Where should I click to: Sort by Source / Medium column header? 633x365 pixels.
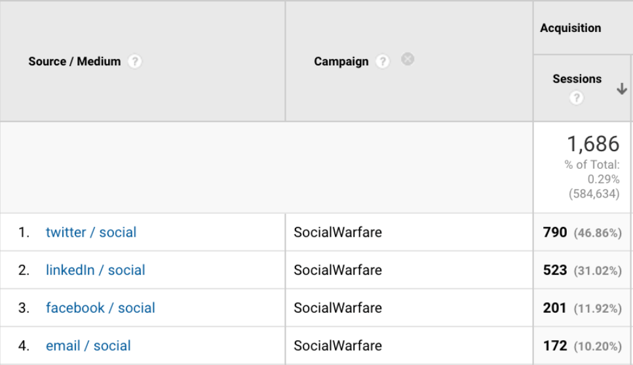point(75,61)
